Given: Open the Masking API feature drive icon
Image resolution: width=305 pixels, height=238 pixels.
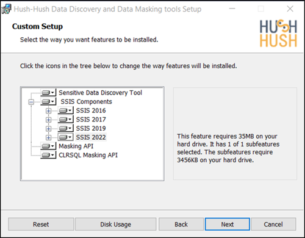Looking at the screenshot, I should pyautogui.click(x=48, y=146).
